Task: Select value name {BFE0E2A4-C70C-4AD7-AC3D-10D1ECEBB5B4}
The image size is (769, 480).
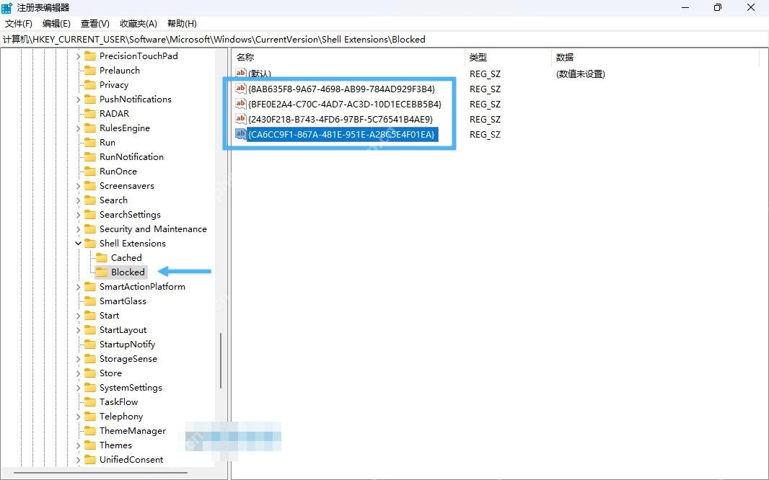Action: point(345,105)
